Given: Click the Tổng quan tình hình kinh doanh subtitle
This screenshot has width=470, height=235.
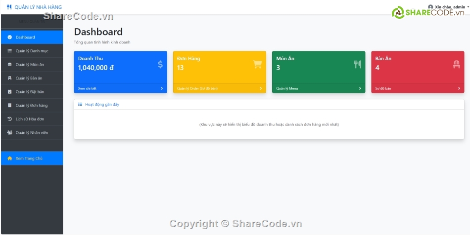Looking at the screenshot, I should click(x=102, y=42).
